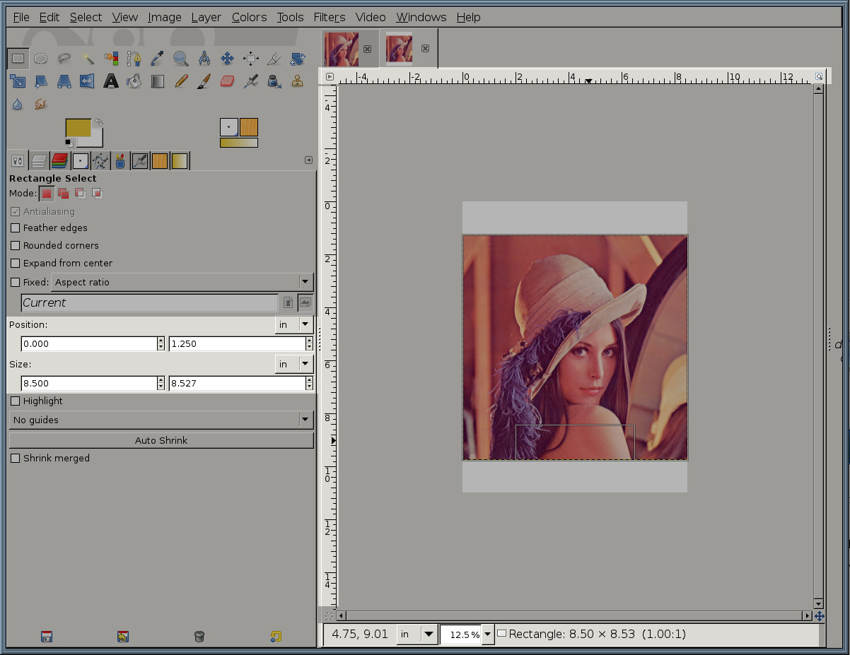Select the Shear tool
The image size is (850, 655).
pyautogui.click(x=41, y=81)
